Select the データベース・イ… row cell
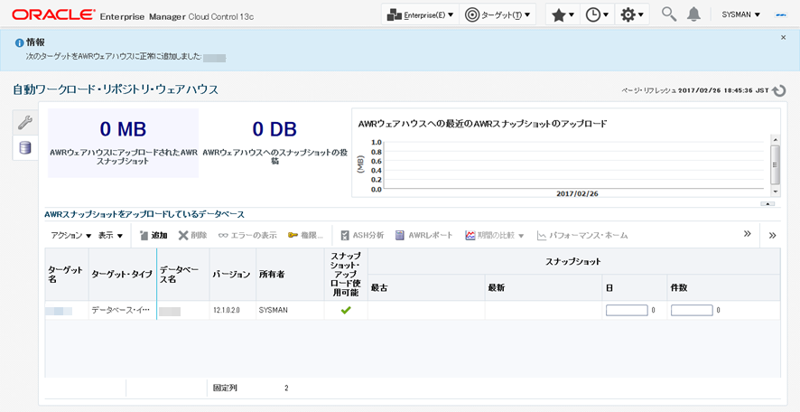The width and height of the screenshot is (800, 412). coord(121,310)
